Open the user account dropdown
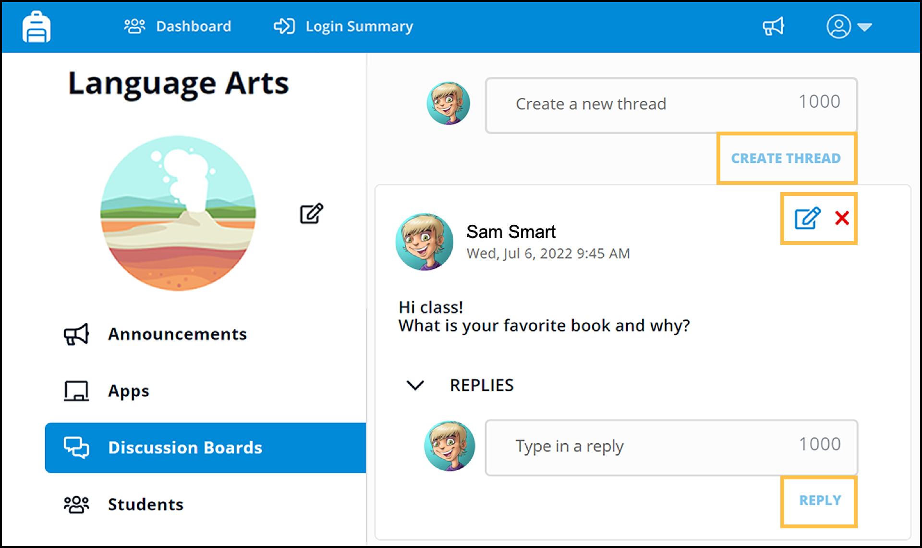The height and width of the screenshot is (548, 922). coord(849,26)
